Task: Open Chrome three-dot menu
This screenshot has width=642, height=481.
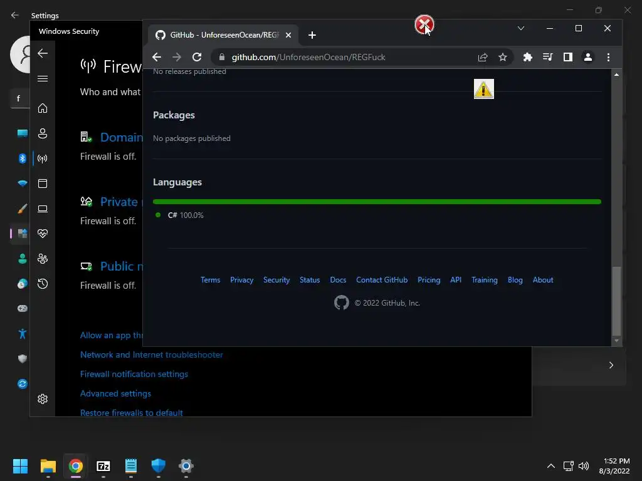Action: coord(608,57)
